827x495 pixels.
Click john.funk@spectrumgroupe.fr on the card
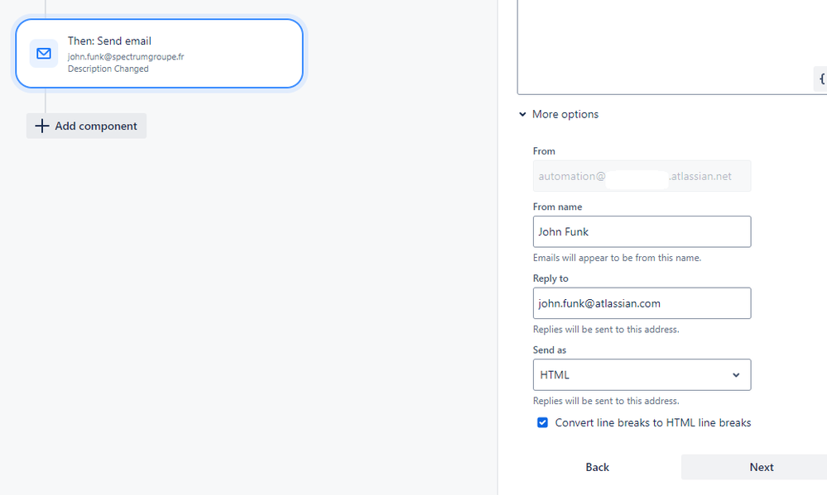[x=126, y=56]
